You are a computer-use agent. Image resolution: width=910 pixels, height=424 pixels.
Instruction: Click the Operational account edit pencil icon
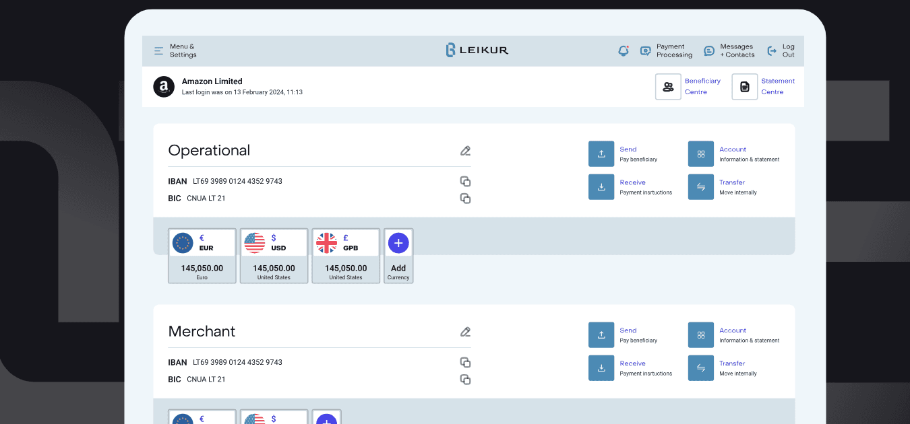[x=465, y=151]
